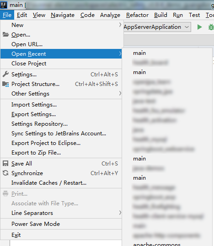
Task: Open the Edit menu
Action: pos(22,15)
